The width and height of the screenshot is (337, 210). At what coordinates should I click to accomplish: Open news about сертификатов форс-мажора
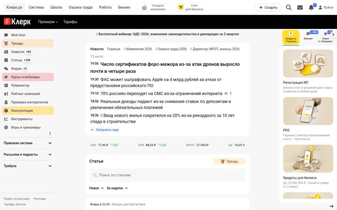click(165, 68)
